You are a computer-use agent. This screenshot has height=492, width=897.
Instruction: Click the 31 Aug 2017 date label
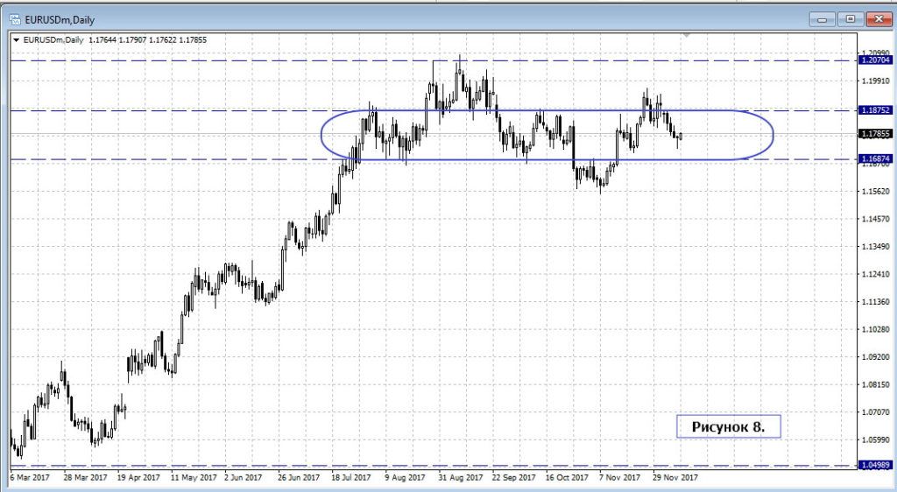tap(460, 478)
